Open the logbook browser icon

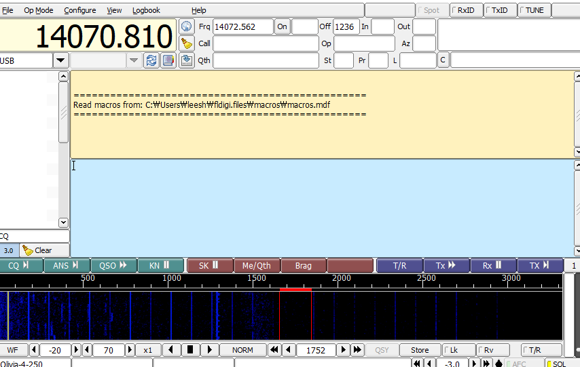tap(168, 60)
